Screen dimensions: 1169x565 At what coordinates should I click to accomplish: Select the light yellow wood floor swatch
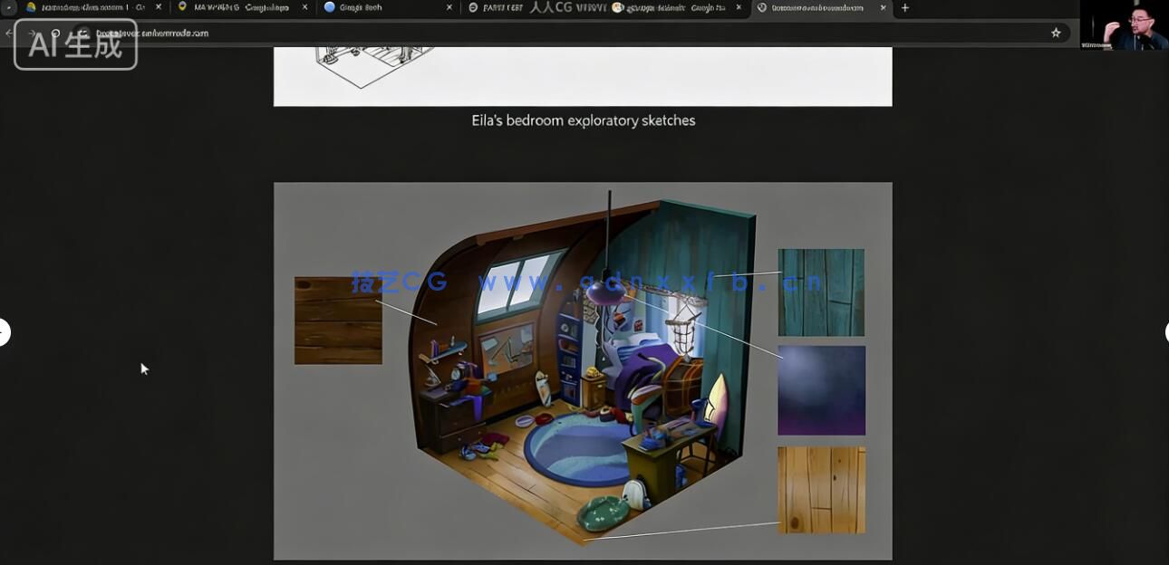[821, 490]
